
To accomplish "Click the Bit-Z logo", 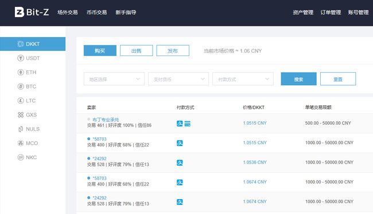I will point(32,12).
